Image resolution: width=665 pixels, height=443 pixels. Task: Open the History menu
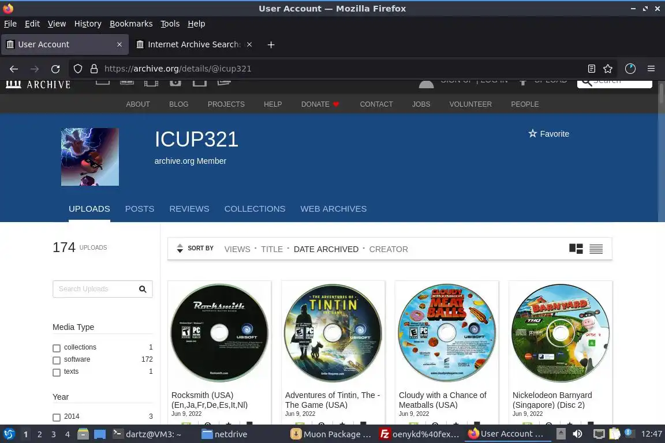(x=88, y=24)
